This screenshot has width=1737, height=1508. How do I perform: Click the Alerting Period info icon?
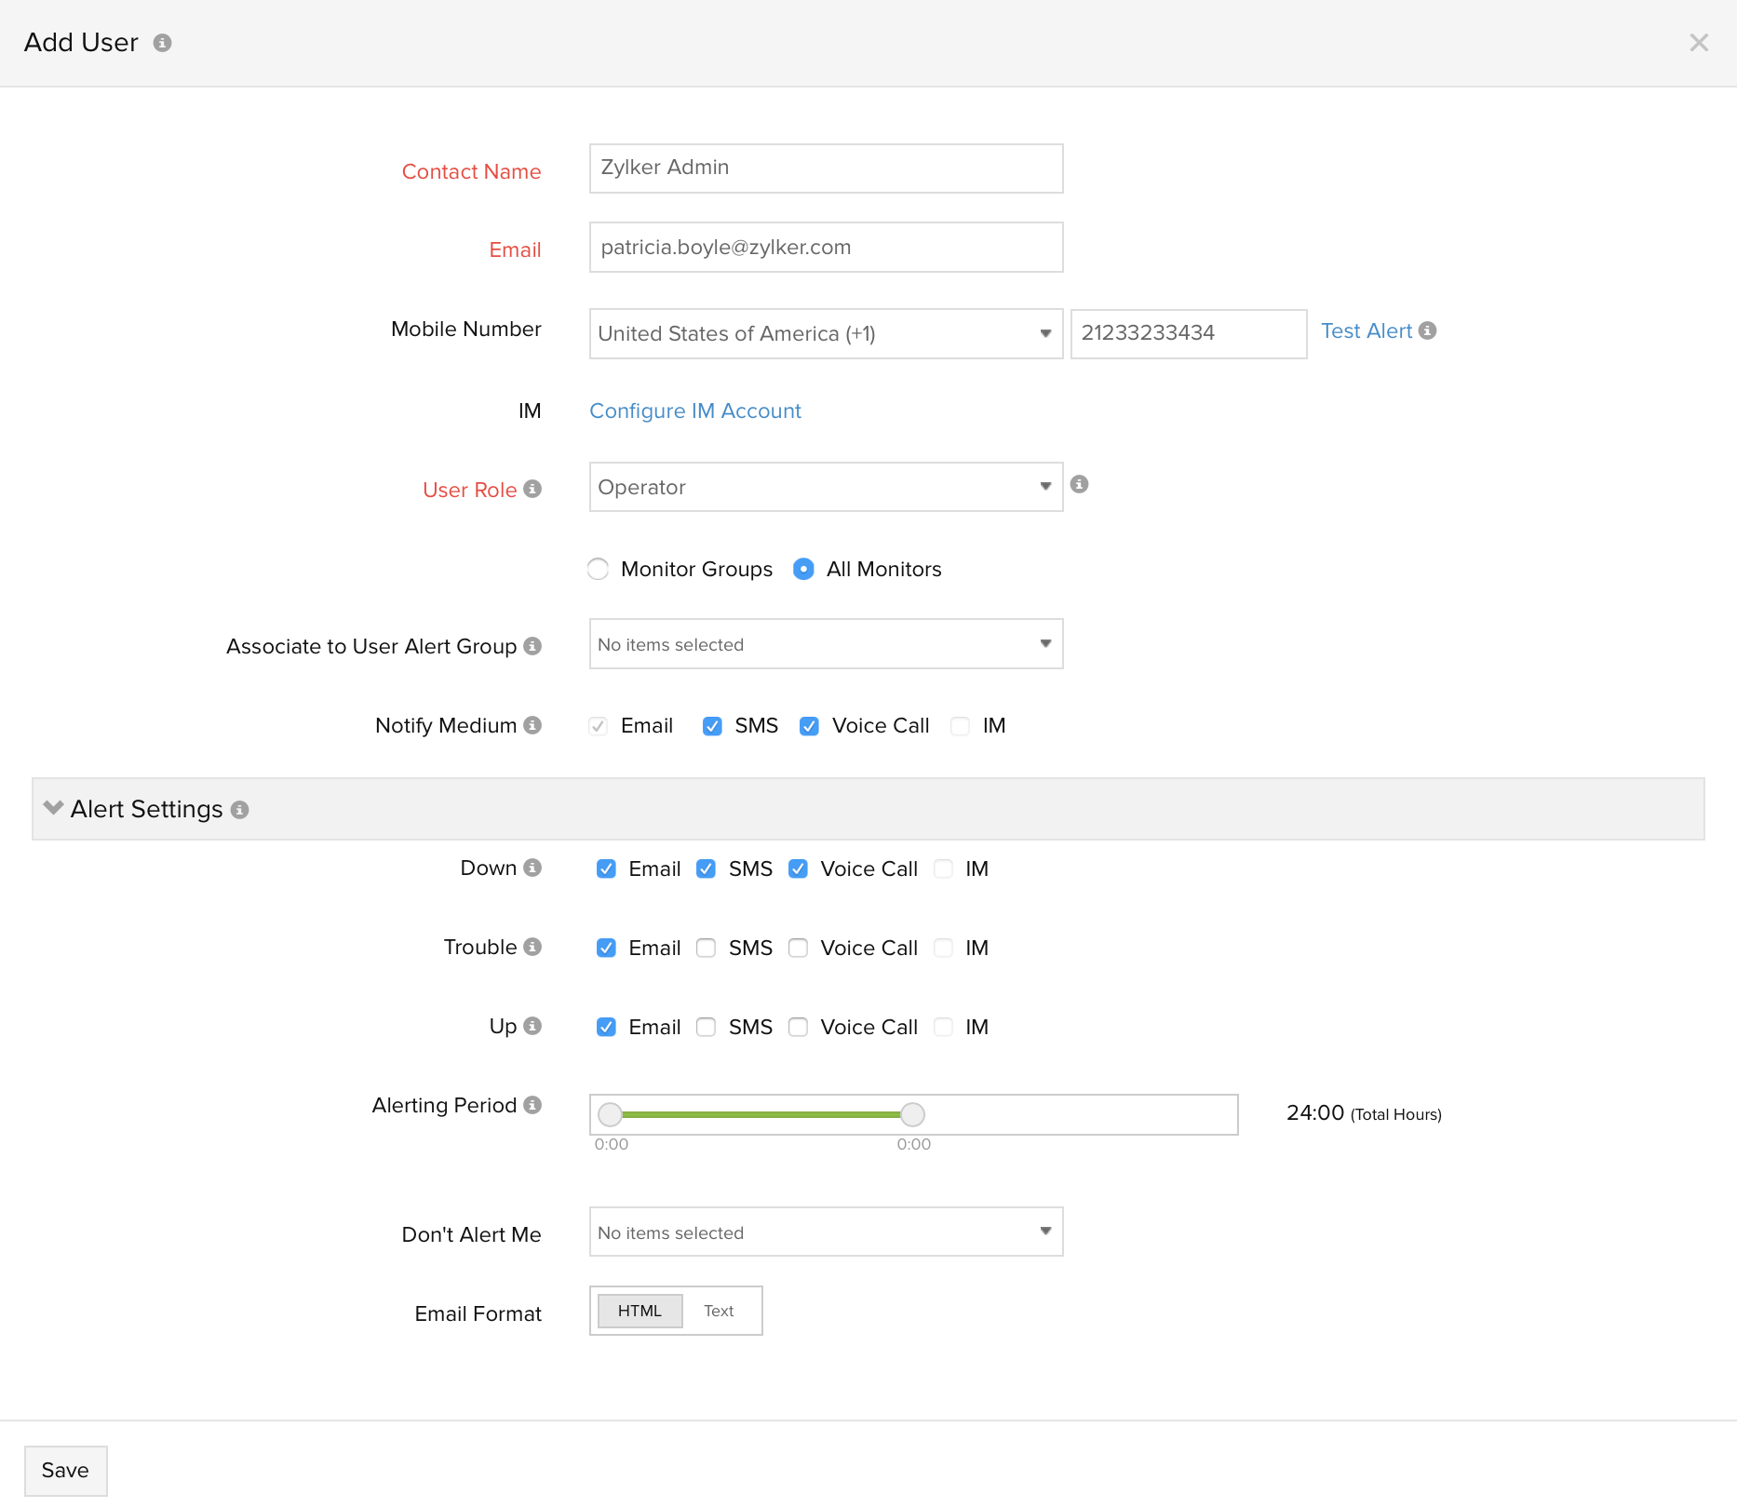tap(532, 1105)
